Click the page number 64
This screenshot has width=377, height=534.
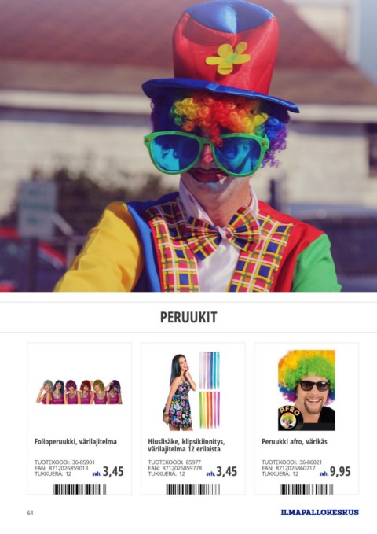click(x=30, y=513)
